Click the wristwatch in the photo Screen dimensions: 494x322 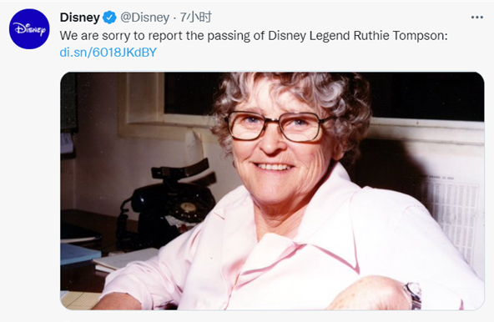(413, 295)
